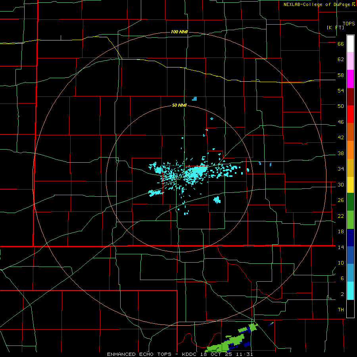Click the 46 scale value
357x357 pixels.
pyautogui.click(x=341, y=122)
